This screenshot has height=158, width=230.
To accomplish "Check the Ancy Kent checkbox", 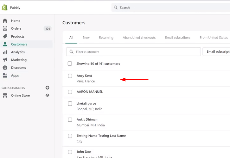I will (x=70, y=76).
